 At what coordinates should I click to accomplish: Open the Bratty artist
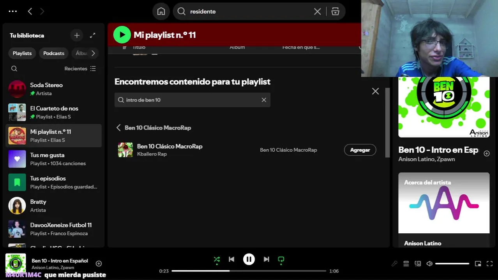54,206
